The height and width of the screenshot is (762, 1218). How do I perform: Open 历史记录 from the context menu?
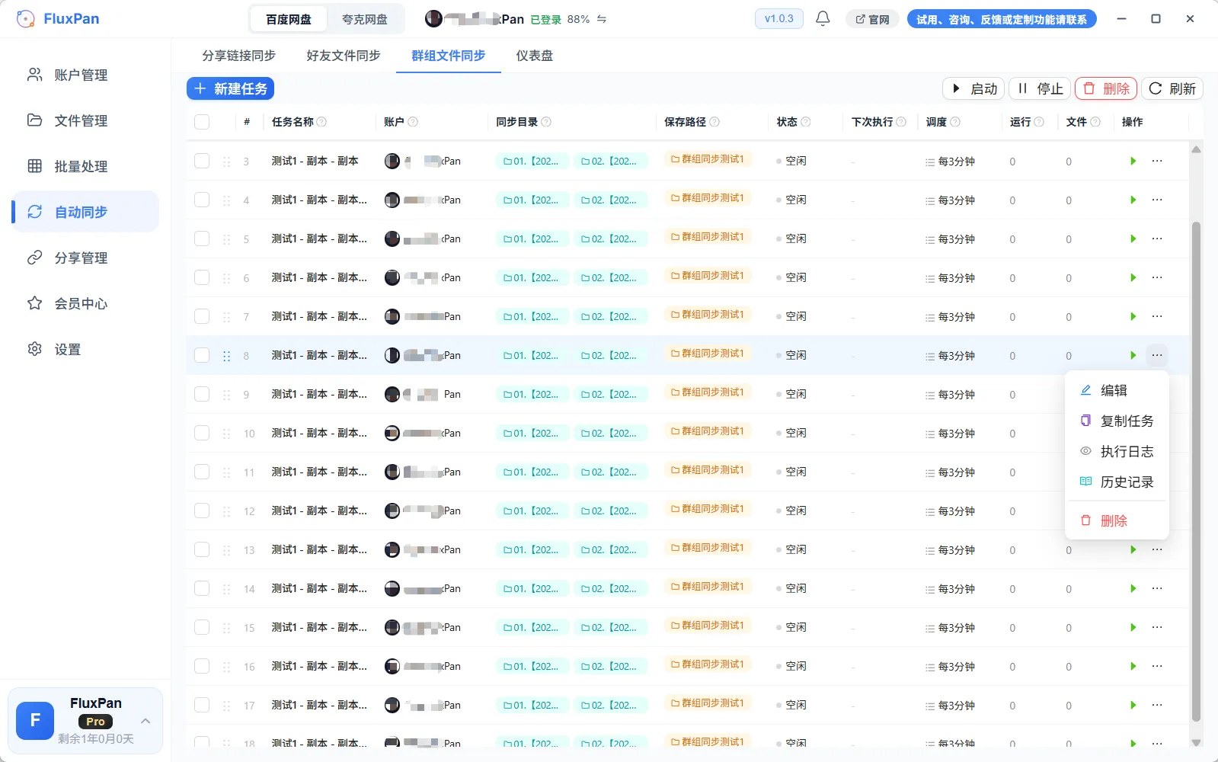pos(1117,482)
